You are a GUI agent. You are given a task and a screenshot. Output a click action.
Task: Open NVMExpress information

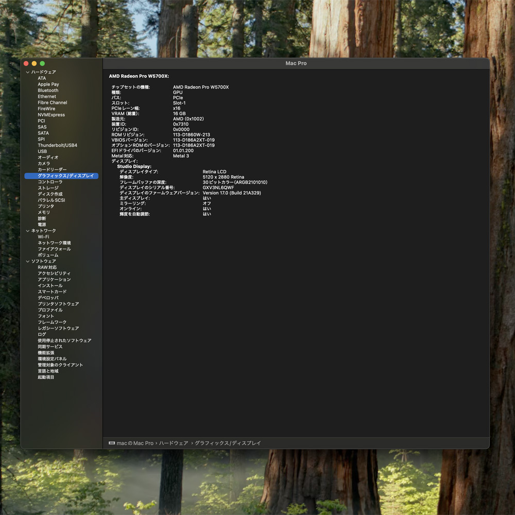(51, 115)
